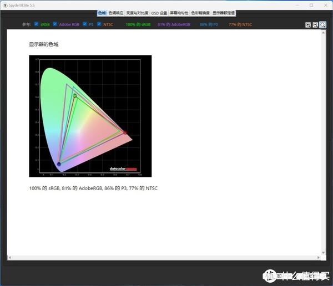Click the green '100% 的 sRGB' header text
The height and width of the screenshot is (286, 333).
point(138,24)
